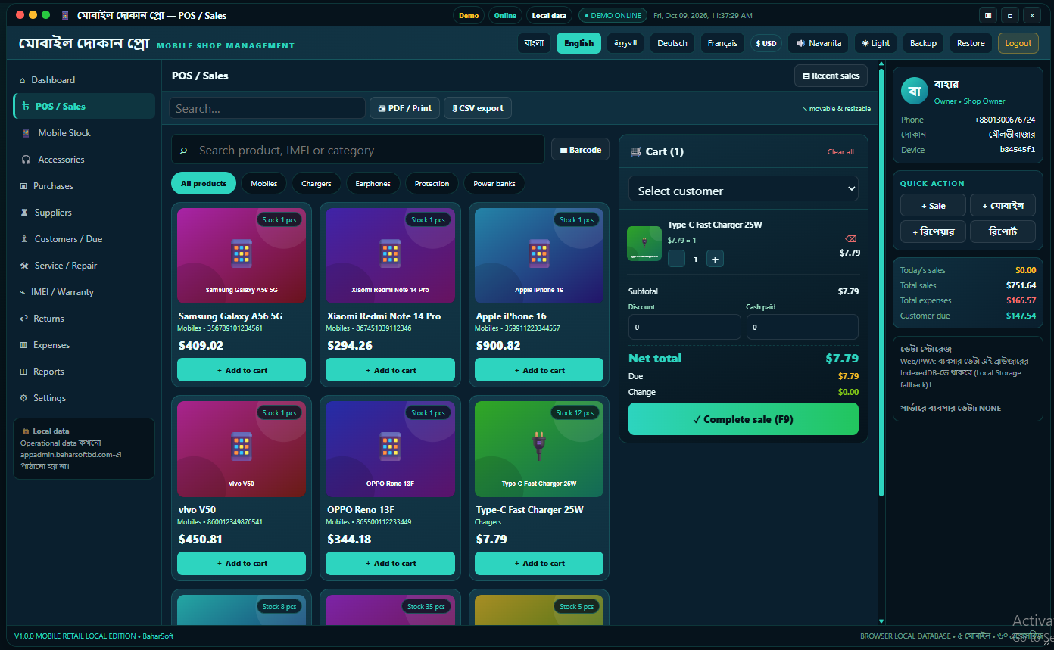
Task: Click the gear icon beside Settings
Action: click(23, 398)
